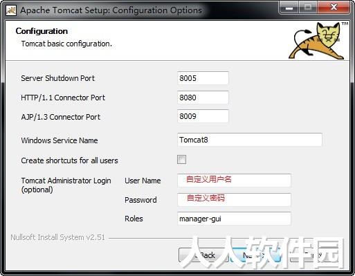
Task: Enable Create shortcuts for all users
Action: (x=181, y=160)
